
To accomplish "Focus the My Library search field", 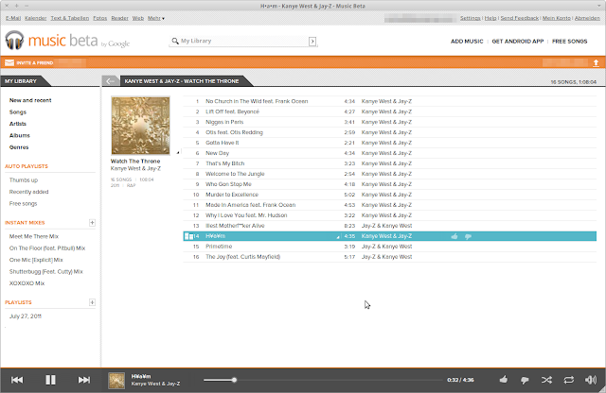I will 243,41.
